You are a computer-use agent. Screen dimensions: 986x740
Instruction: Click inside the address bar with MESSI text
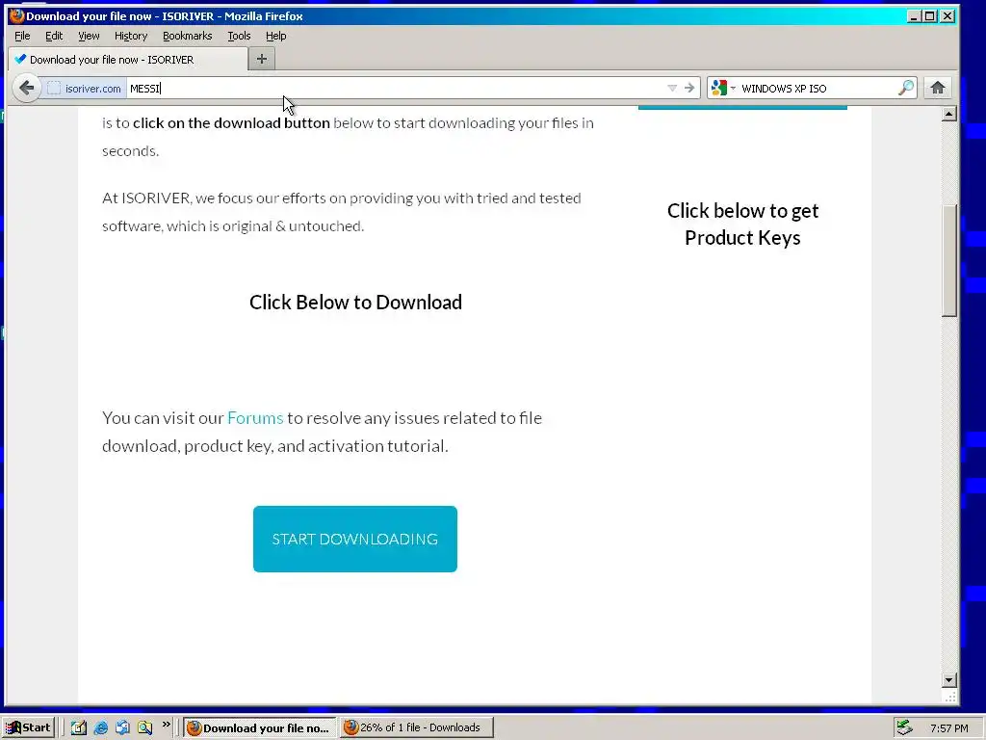pos(396,88)
